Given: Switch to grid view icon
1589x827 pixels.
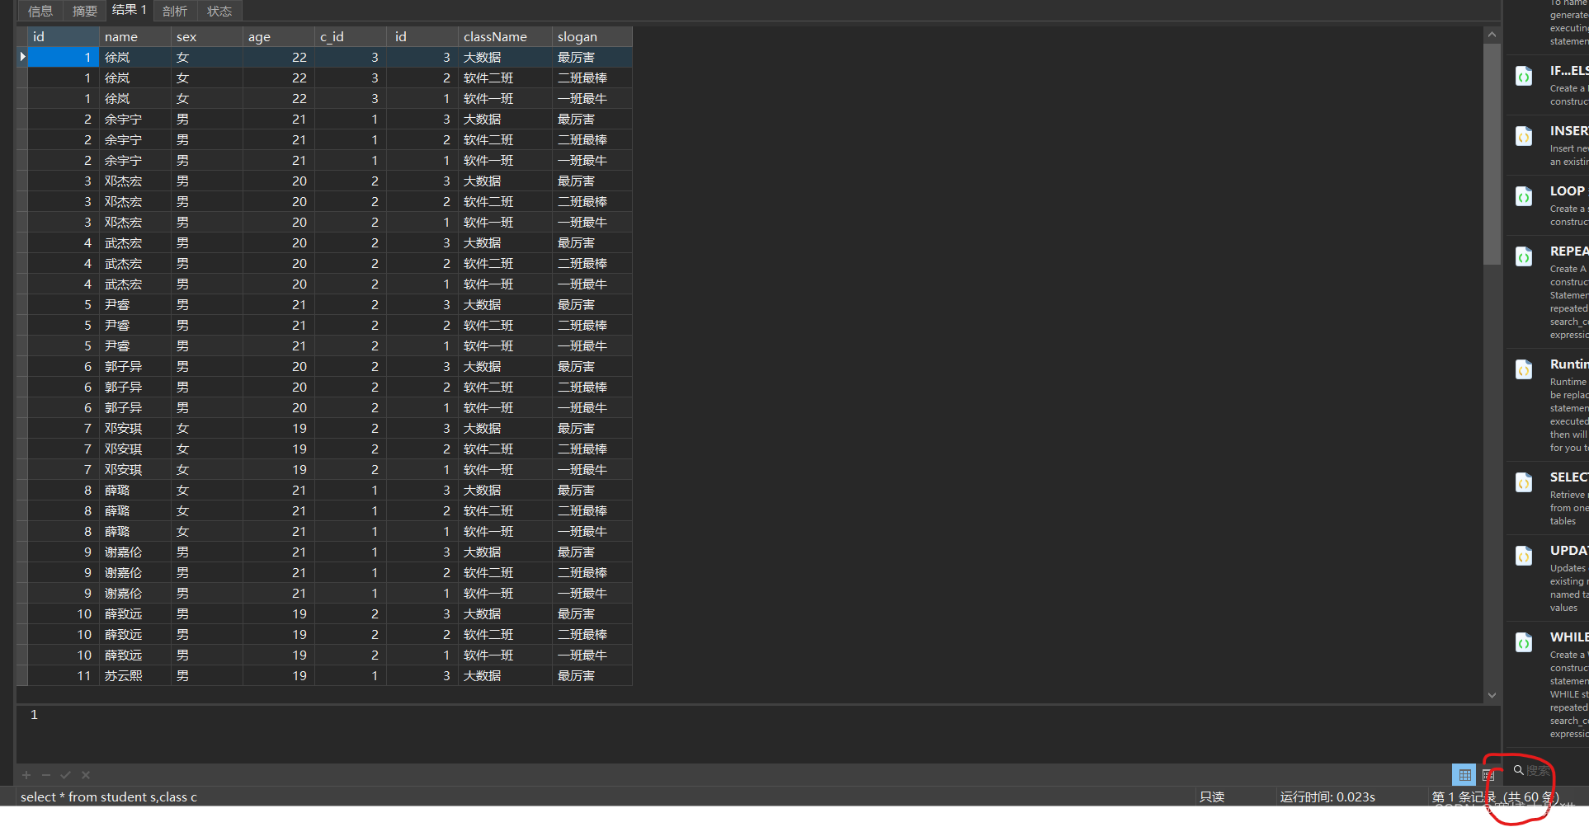Looking at the screenshot, I should pos(1464,775).
